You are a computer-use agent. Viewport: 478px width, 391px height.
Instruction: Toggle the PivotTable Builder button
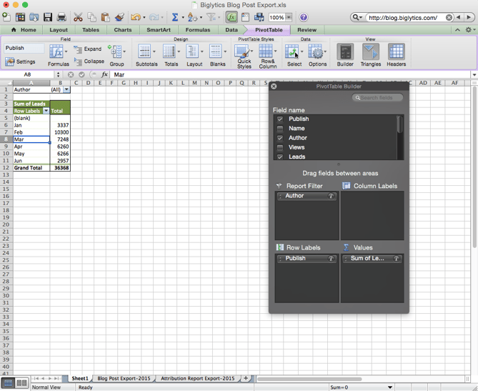pos(345,52)
